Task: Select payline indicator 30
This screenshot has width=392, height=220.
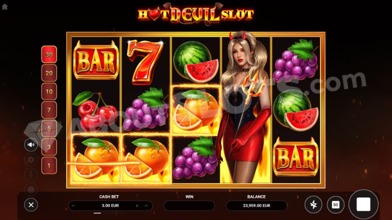Action: click(x=49, y=54)
